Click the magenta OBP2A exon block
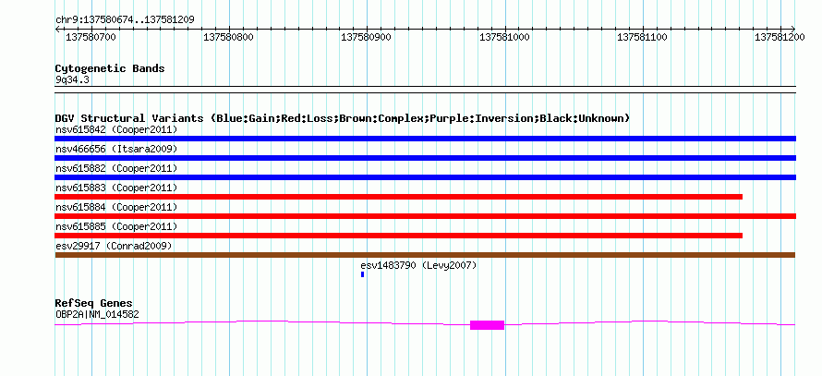The image size is (822, 376). click(x=487, y=325)
